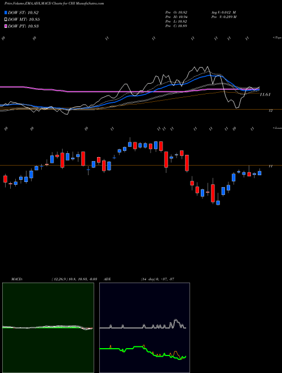Viewport: 282px width, 373px height.
Task: Click the ADX (14 day) values text
Action: click(x=157, y=279)
